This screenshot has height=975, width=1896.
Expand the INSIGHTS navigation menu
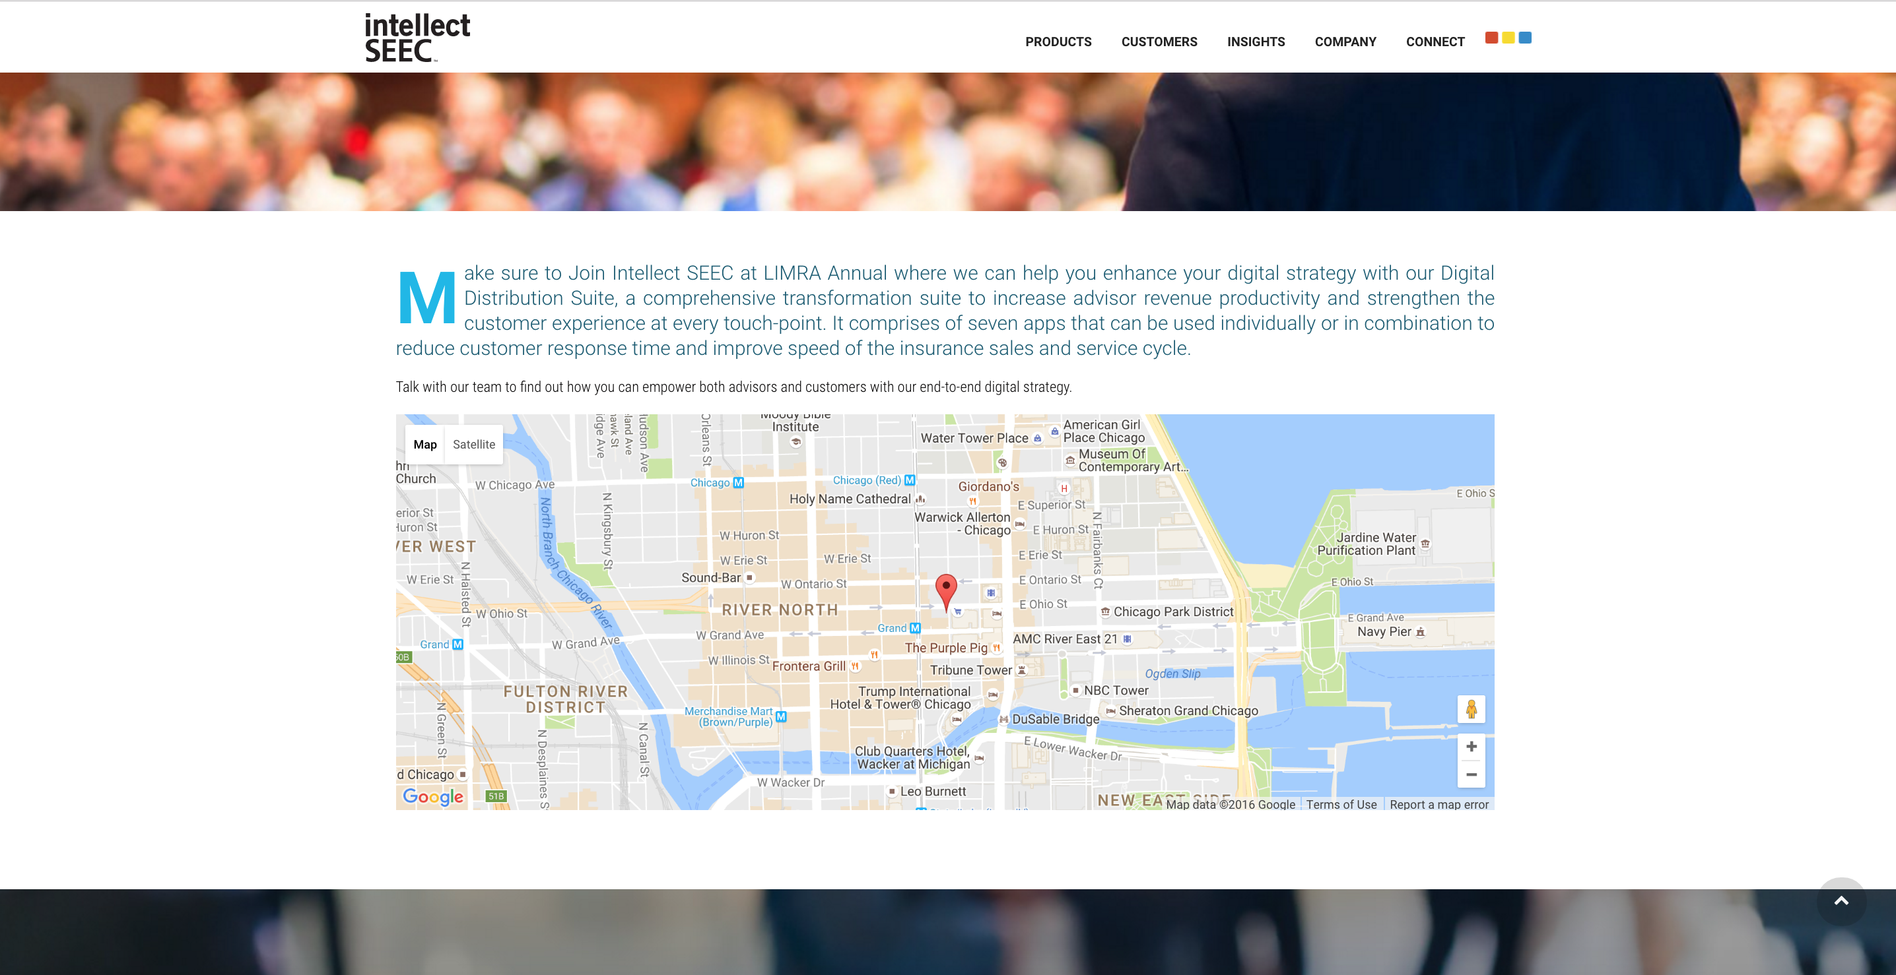coord(1256,42)
